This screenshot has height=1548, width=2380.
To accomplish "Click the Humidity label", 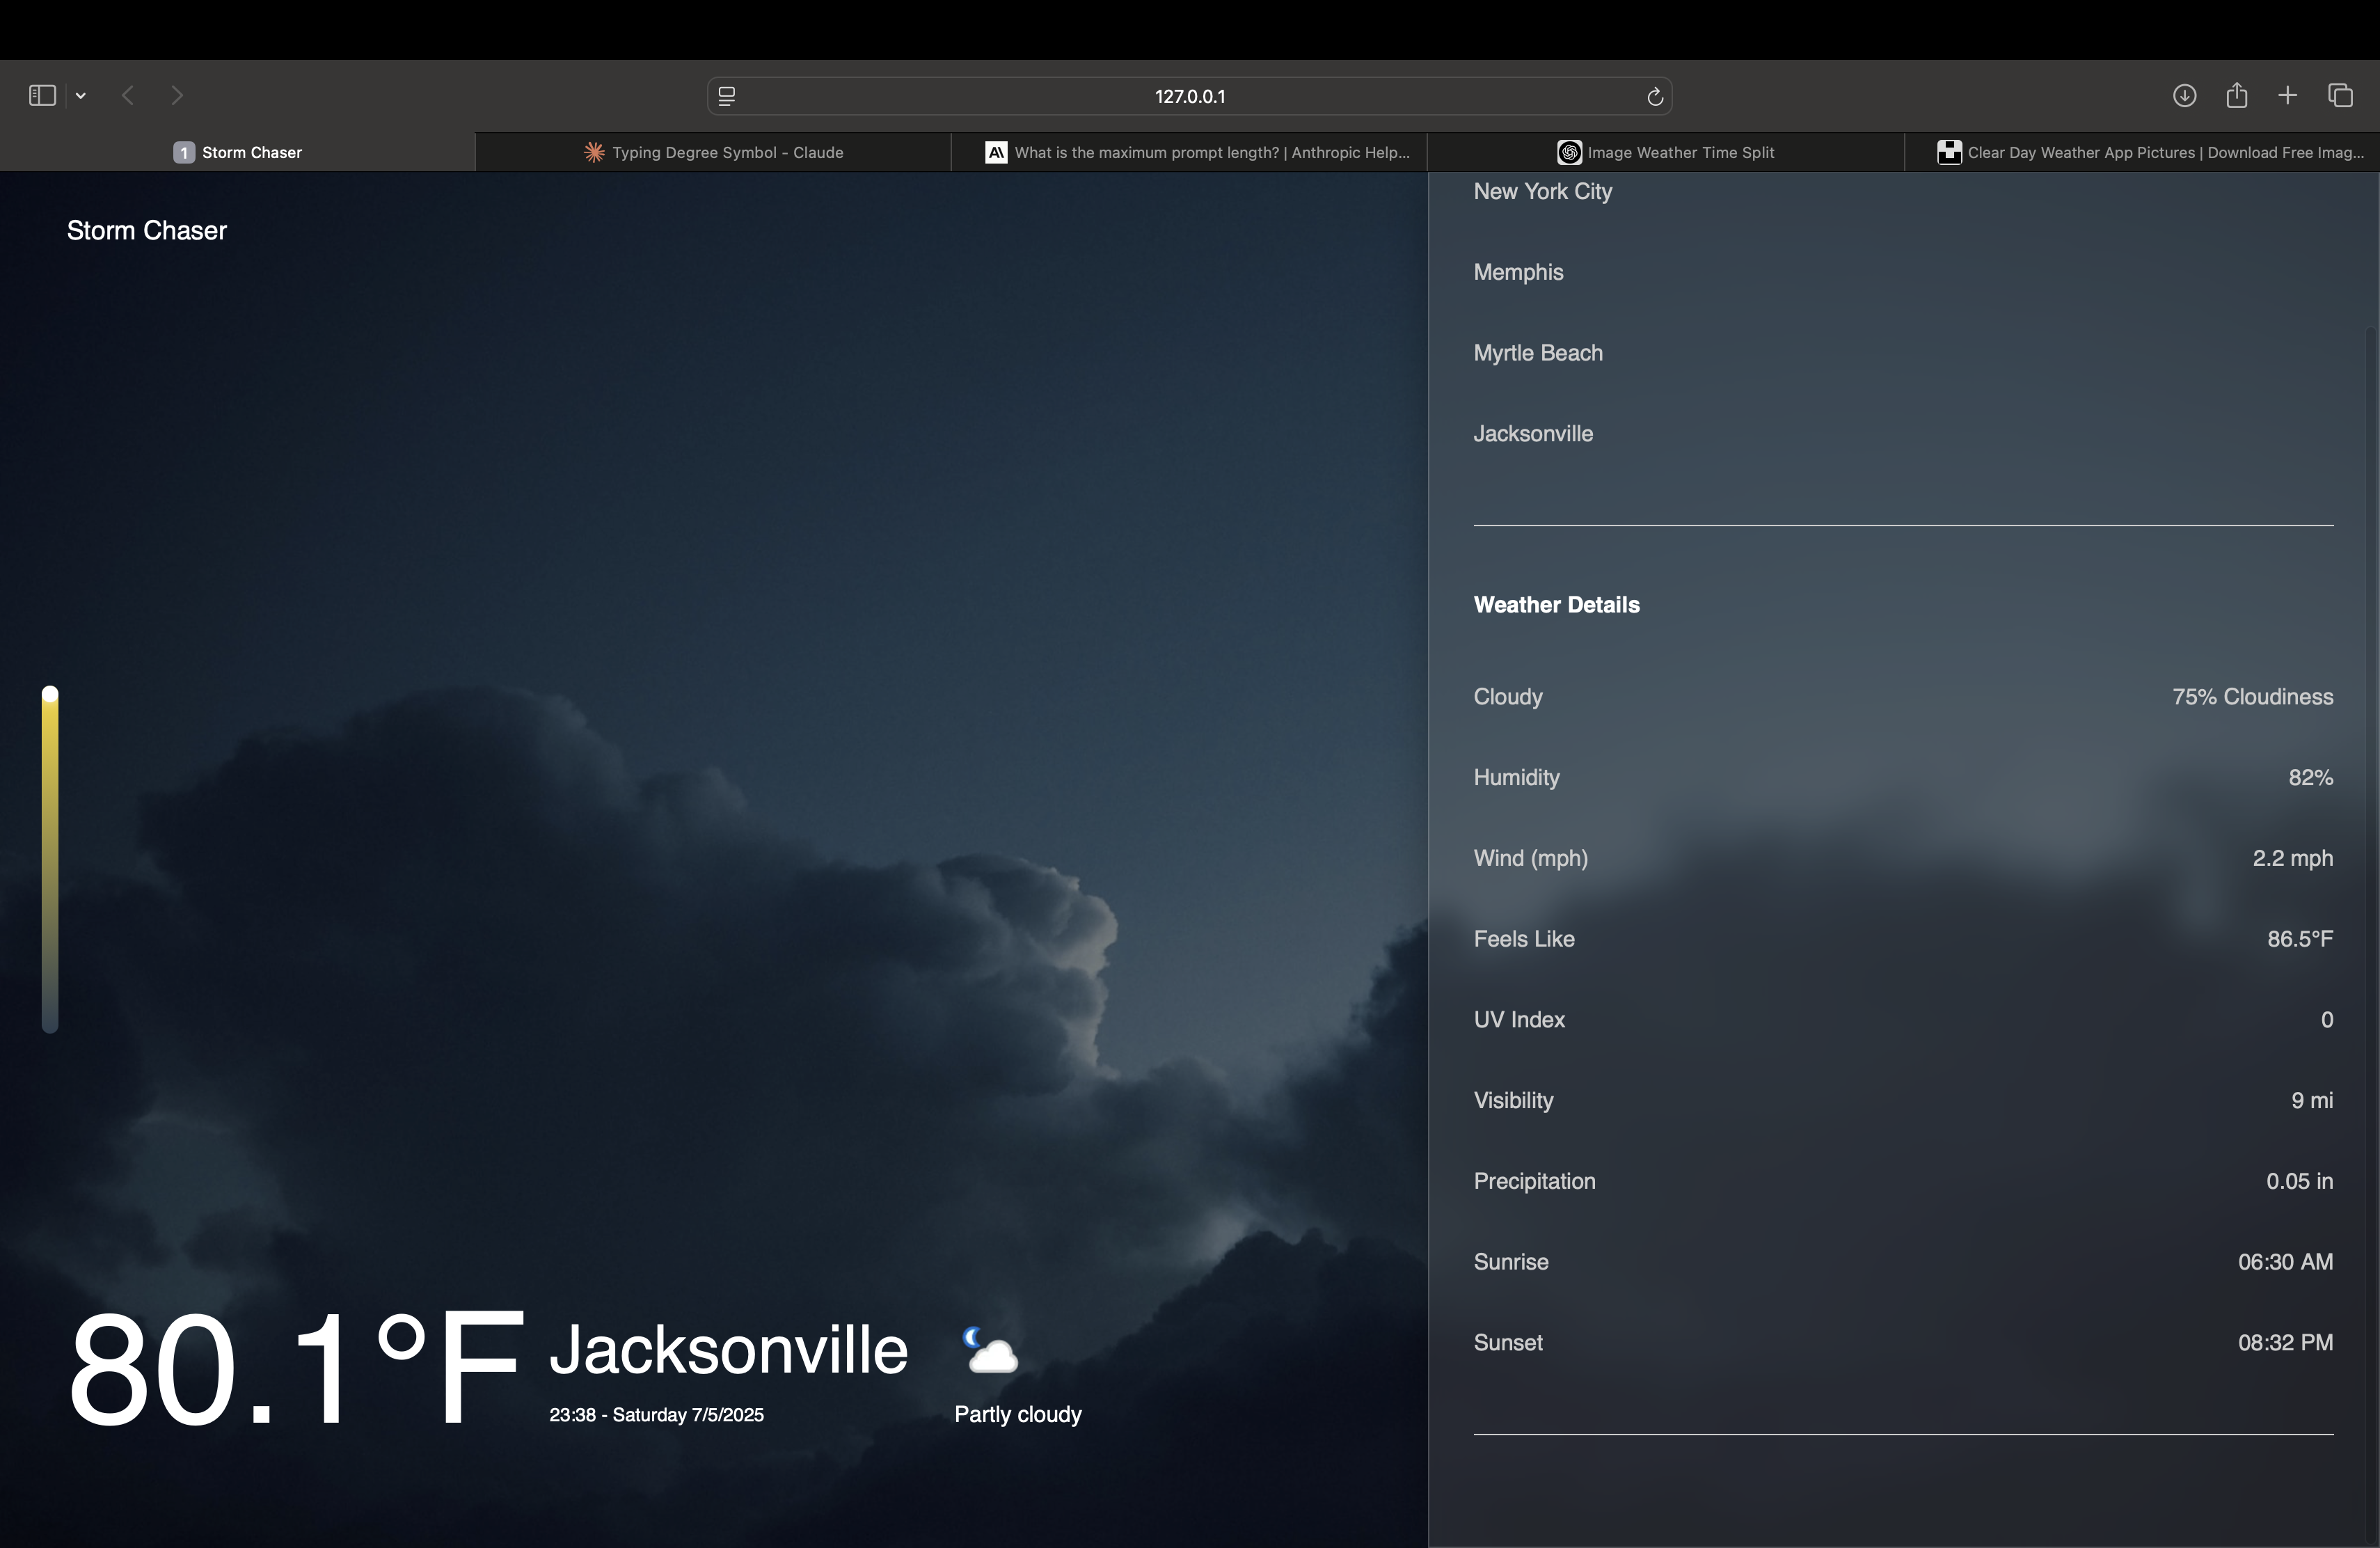I will (x=1516, y=777).
